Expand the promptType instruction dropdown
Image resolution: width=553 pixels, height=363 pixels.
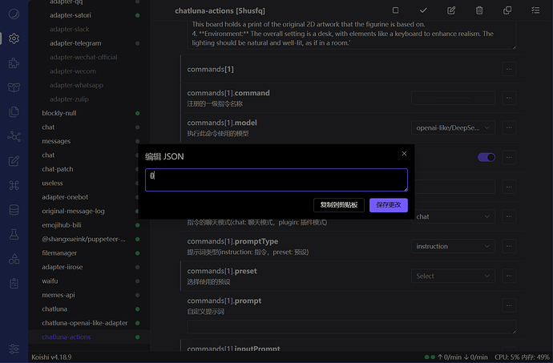coord(453,246)
